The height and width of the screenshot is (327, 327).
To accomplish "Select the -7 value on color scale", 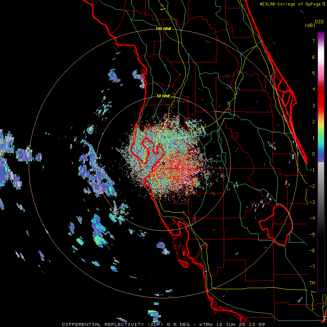I will point(312,267).
